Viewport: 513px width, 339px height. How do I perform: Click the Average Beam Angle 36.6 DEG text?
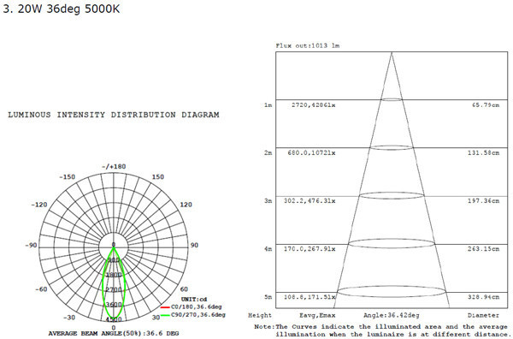point(114,333)
